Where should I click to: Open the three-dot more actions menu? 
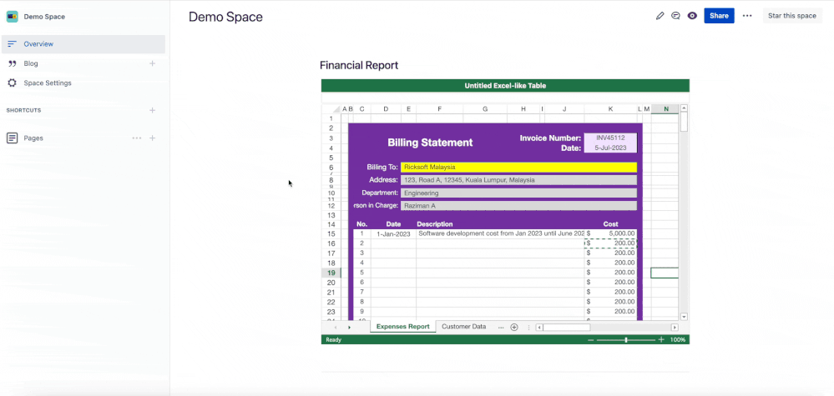click(747, 16)
